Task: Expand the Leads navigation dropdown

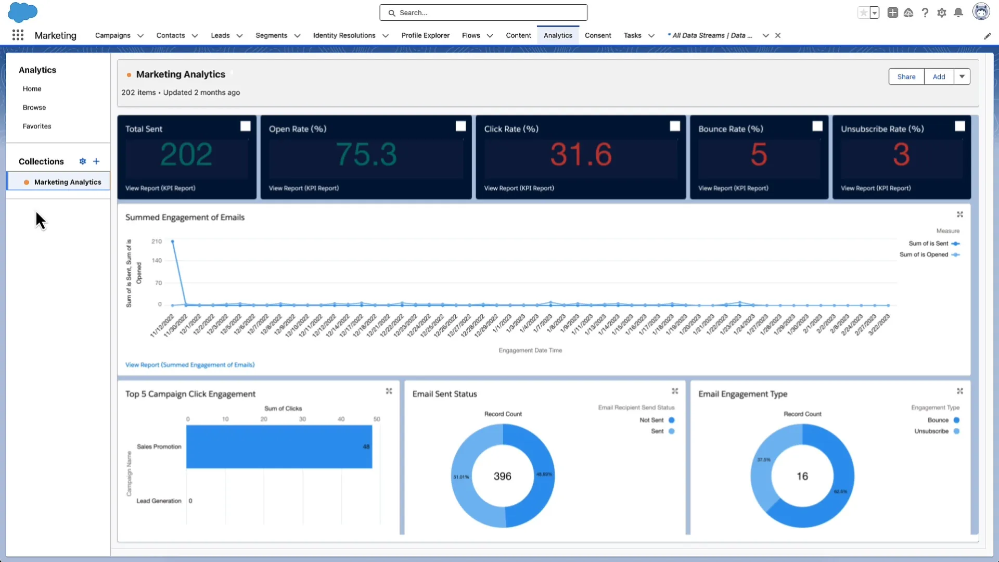Action: [239, 35]
